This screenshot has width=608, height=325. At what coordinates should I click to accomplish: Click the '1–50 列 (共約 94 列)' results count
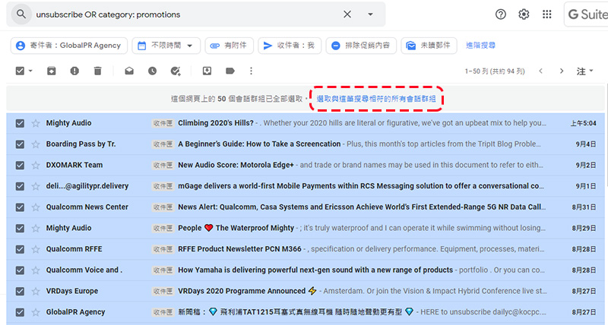click(495, 71)
